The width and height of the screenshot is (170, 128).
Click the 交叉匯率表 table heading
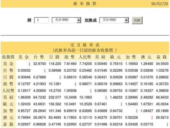pyautogui.click(x=85, y=45)
